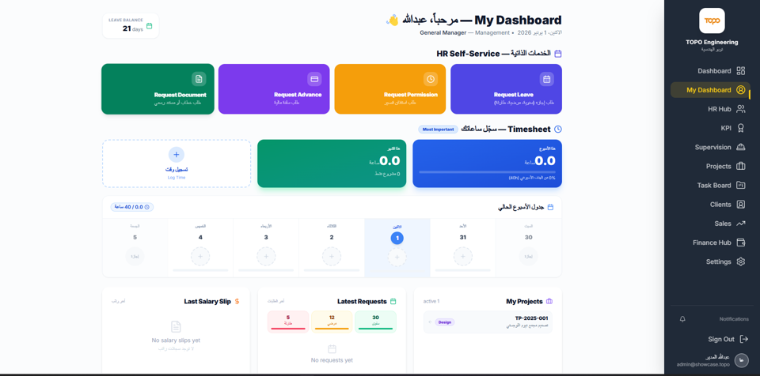760x376 pixels.
Task: Click the KPI award icon
Action: click(x=741, y=128)
